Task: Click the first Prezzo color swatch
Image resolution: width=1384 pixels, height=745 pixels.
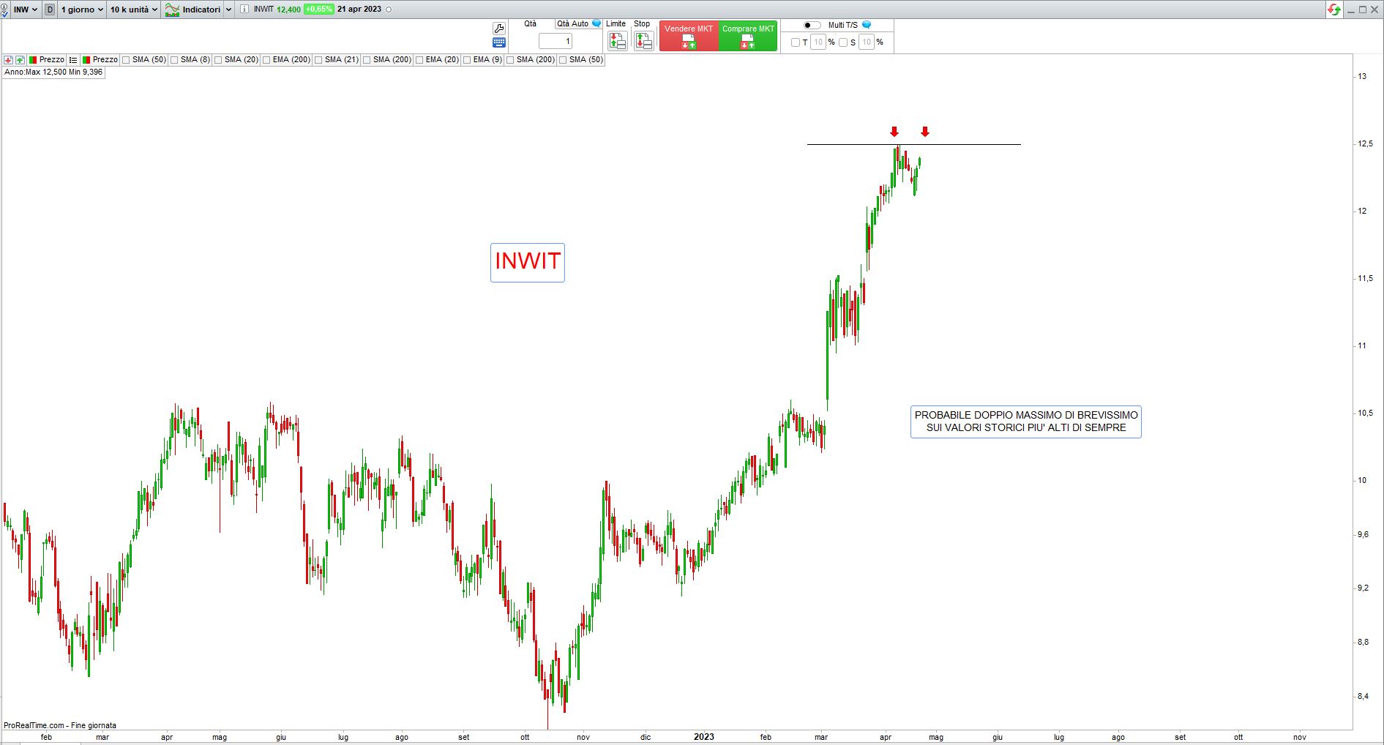Action: click(33, 60)
